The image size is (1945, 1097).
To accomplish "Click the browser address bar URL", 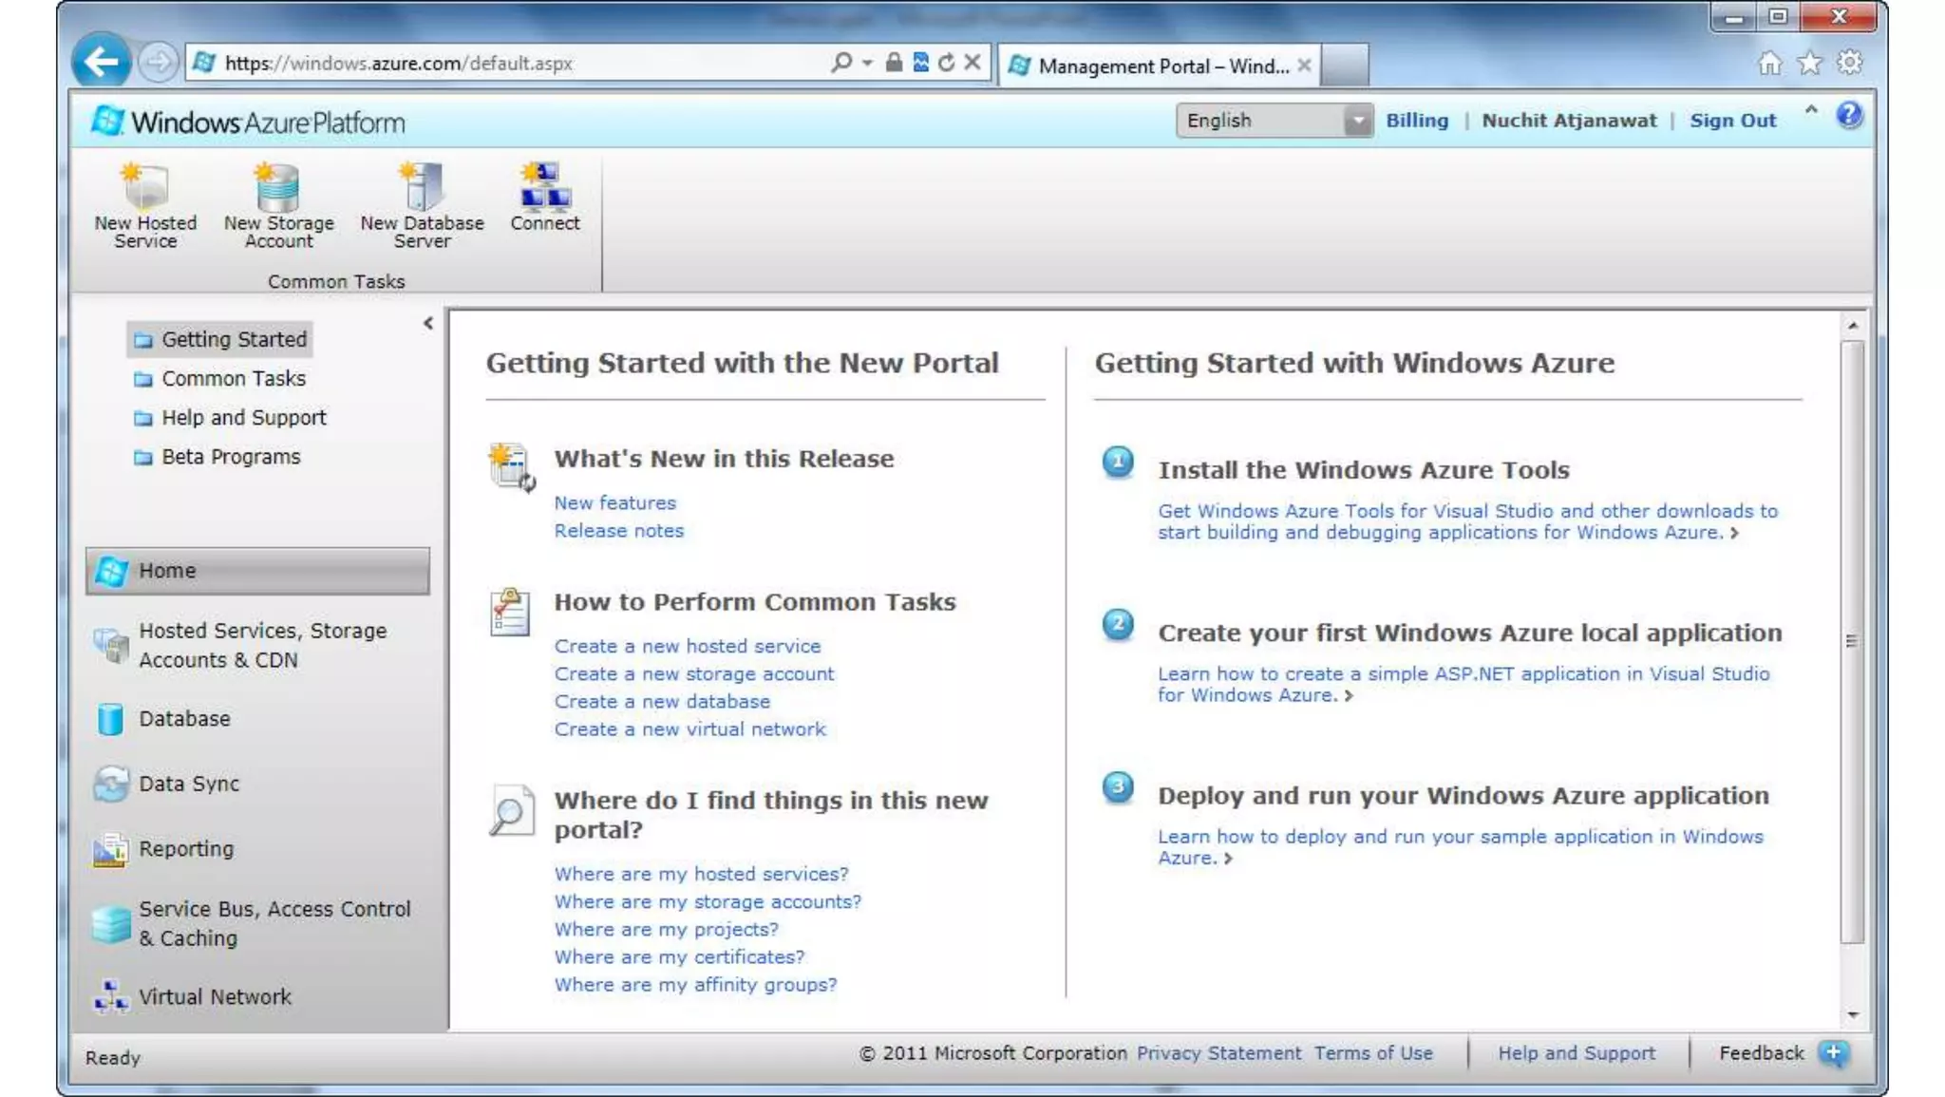I will [x=399, y=64].
